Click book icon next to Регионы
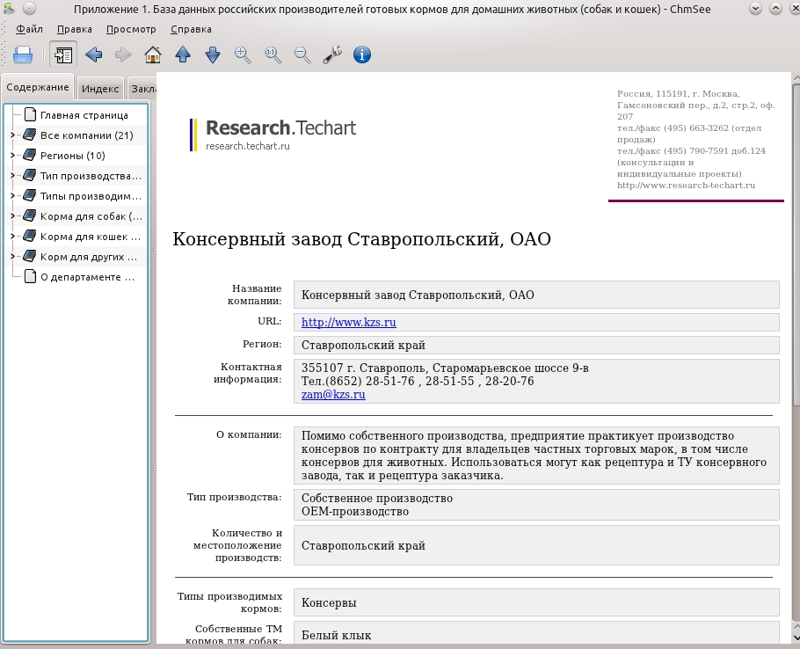This screenshot has width=800, height=649. 30,155
